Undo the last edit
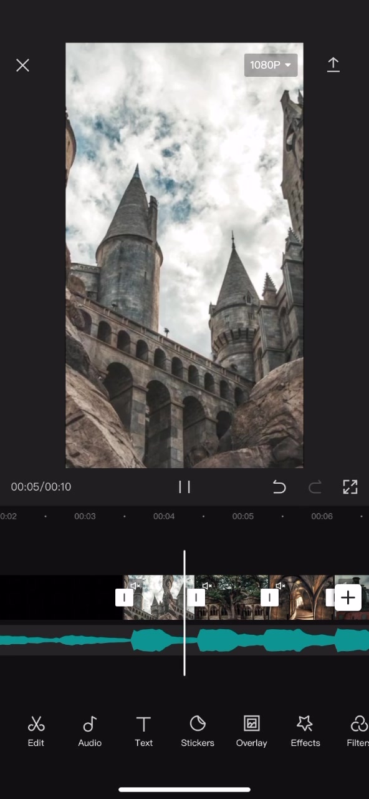 (x=279, y=487)
